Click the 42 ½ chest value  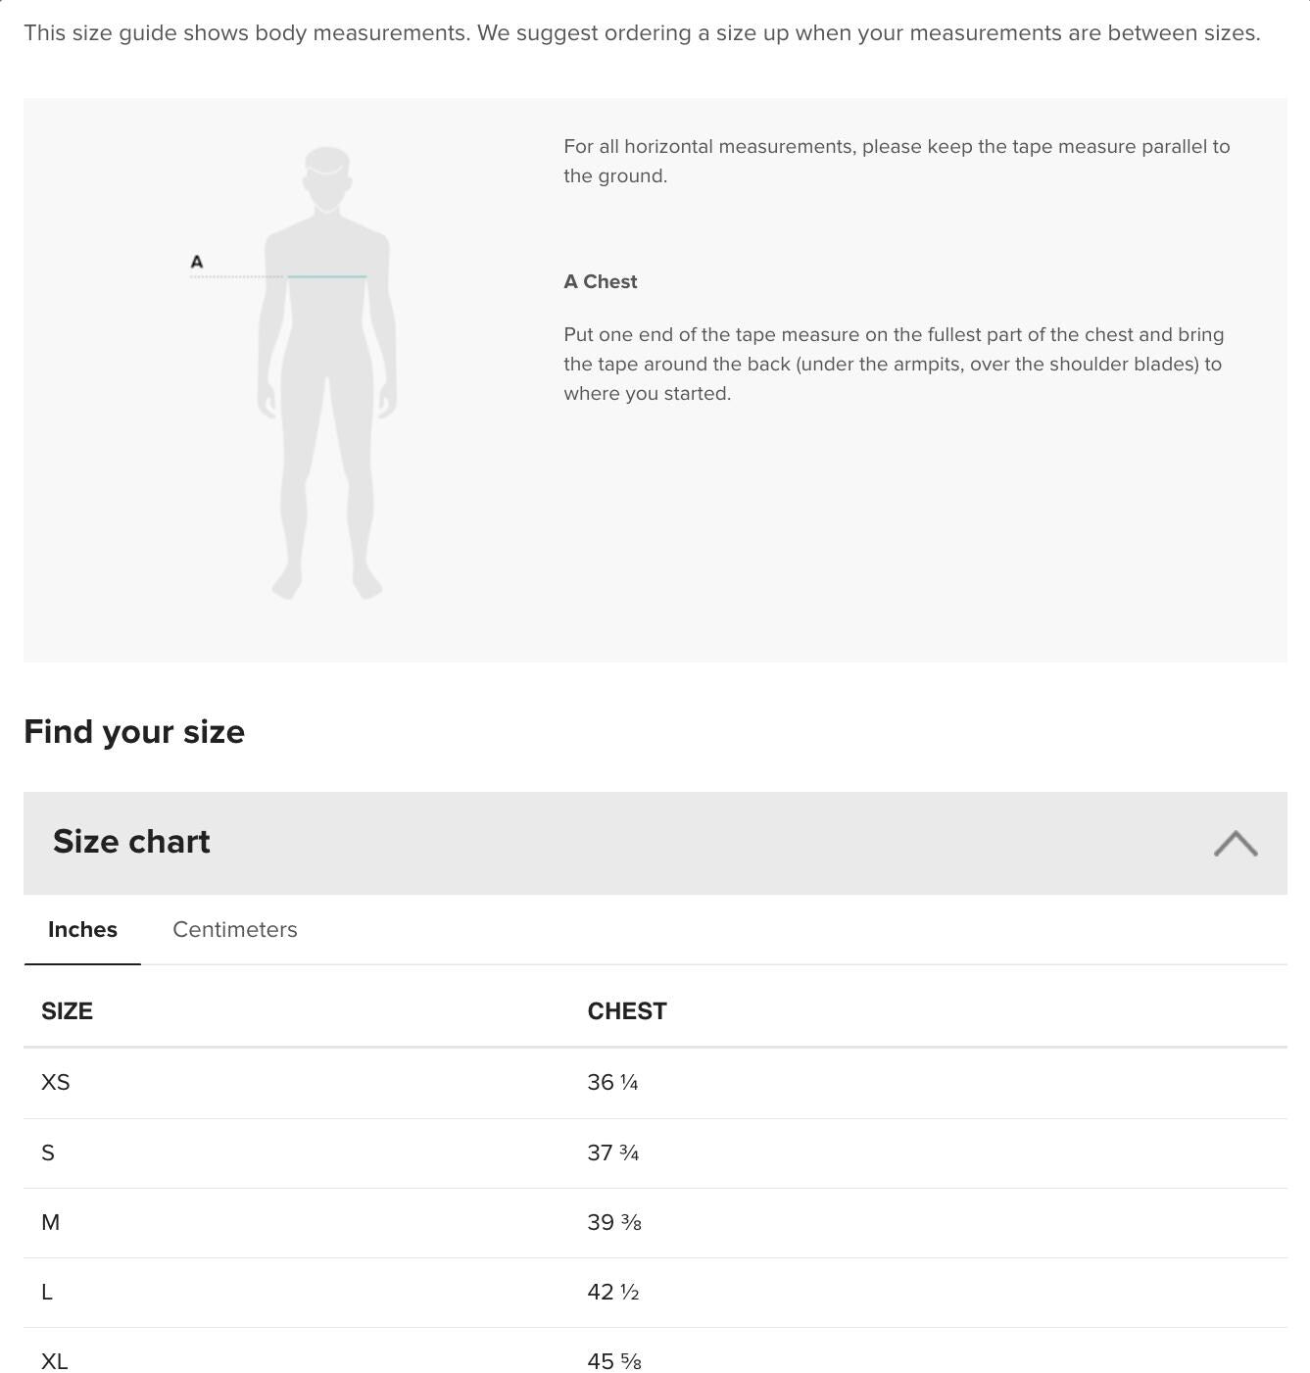pos(613,1293)
